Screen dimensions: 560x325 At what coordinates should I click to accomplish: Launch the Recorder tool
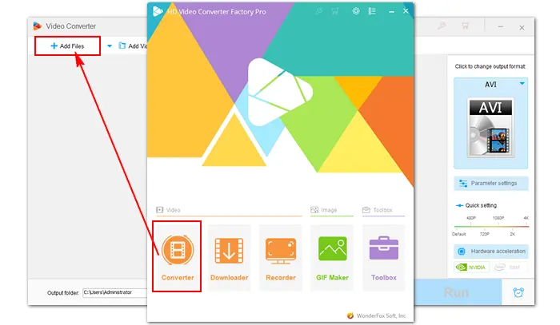click(281, 256)
